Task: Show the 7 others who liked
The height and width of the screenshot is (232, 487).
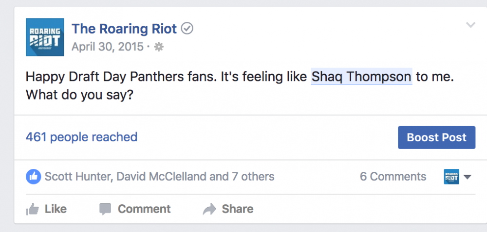Action: click(x=253, y=177)
